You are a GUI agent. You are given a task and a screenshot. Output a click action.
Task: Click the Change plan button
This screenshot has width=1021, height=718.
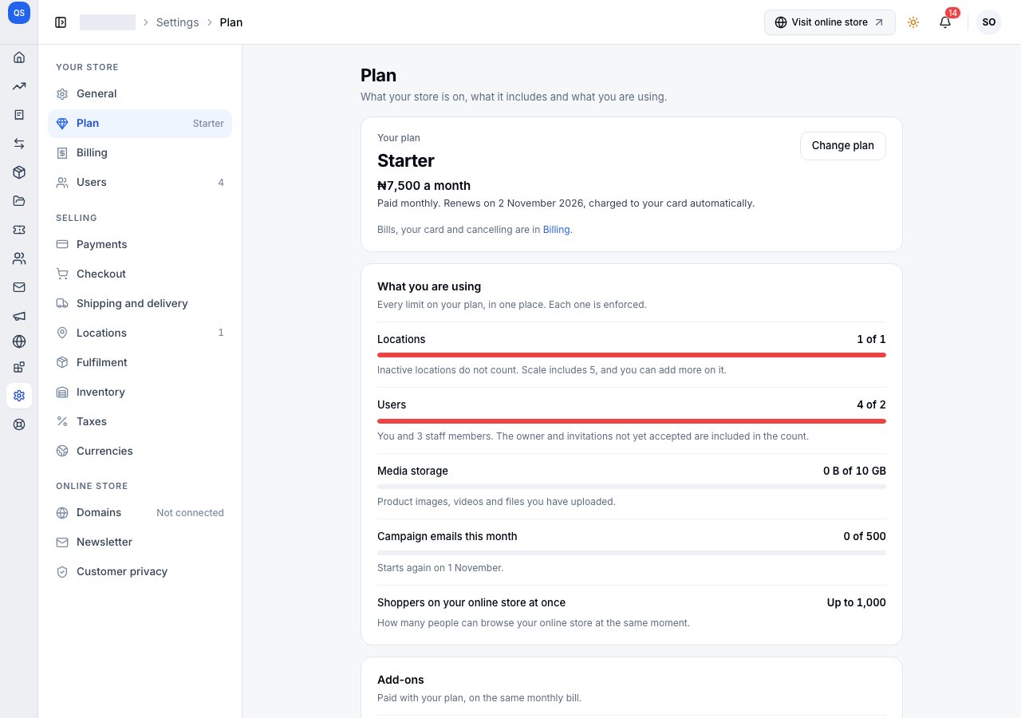tap(843, 146)
